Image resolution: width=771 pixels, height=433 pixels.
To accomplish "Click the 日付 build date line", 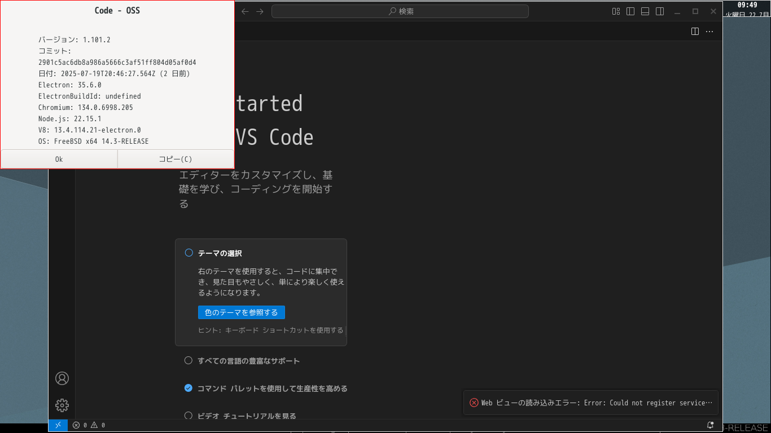I will click(x=114, y=73).
